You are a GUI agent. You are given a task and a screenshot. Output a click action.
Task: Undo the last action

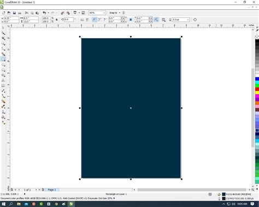point(44,13)
